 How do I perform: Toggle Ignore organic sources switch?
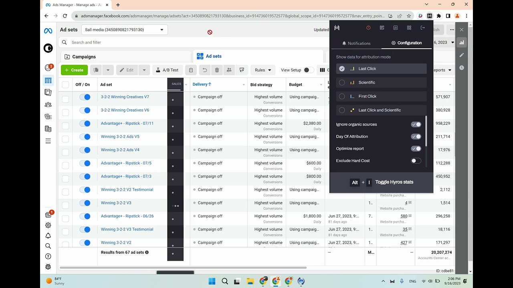416,124
